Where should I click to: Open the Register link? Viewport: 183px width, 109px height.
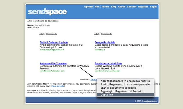[143, 7]
